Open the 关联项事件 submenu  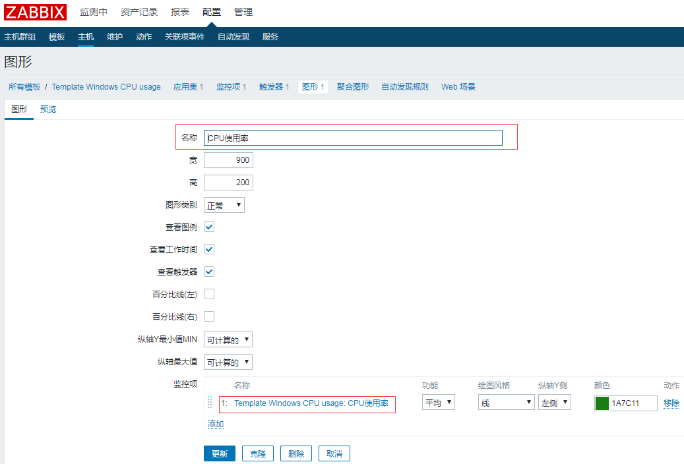[185, 37]
